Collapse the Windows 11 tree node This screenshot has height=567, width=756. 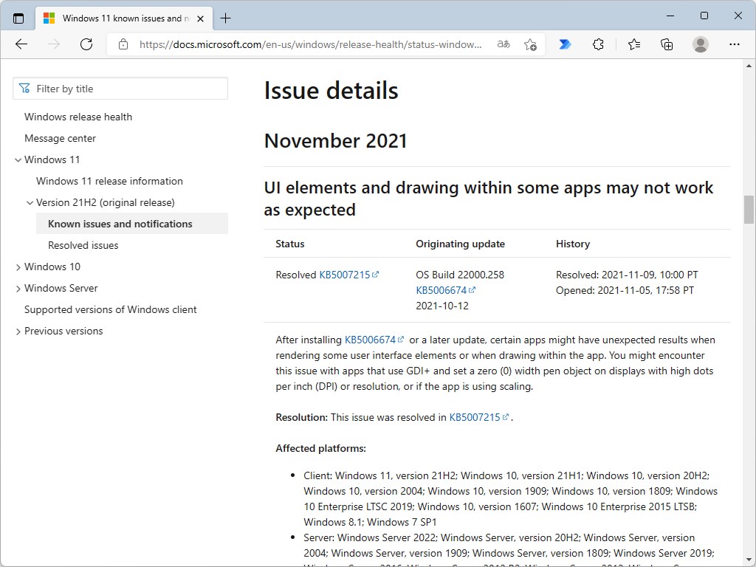pyautogui.click(x=18, y=159)
